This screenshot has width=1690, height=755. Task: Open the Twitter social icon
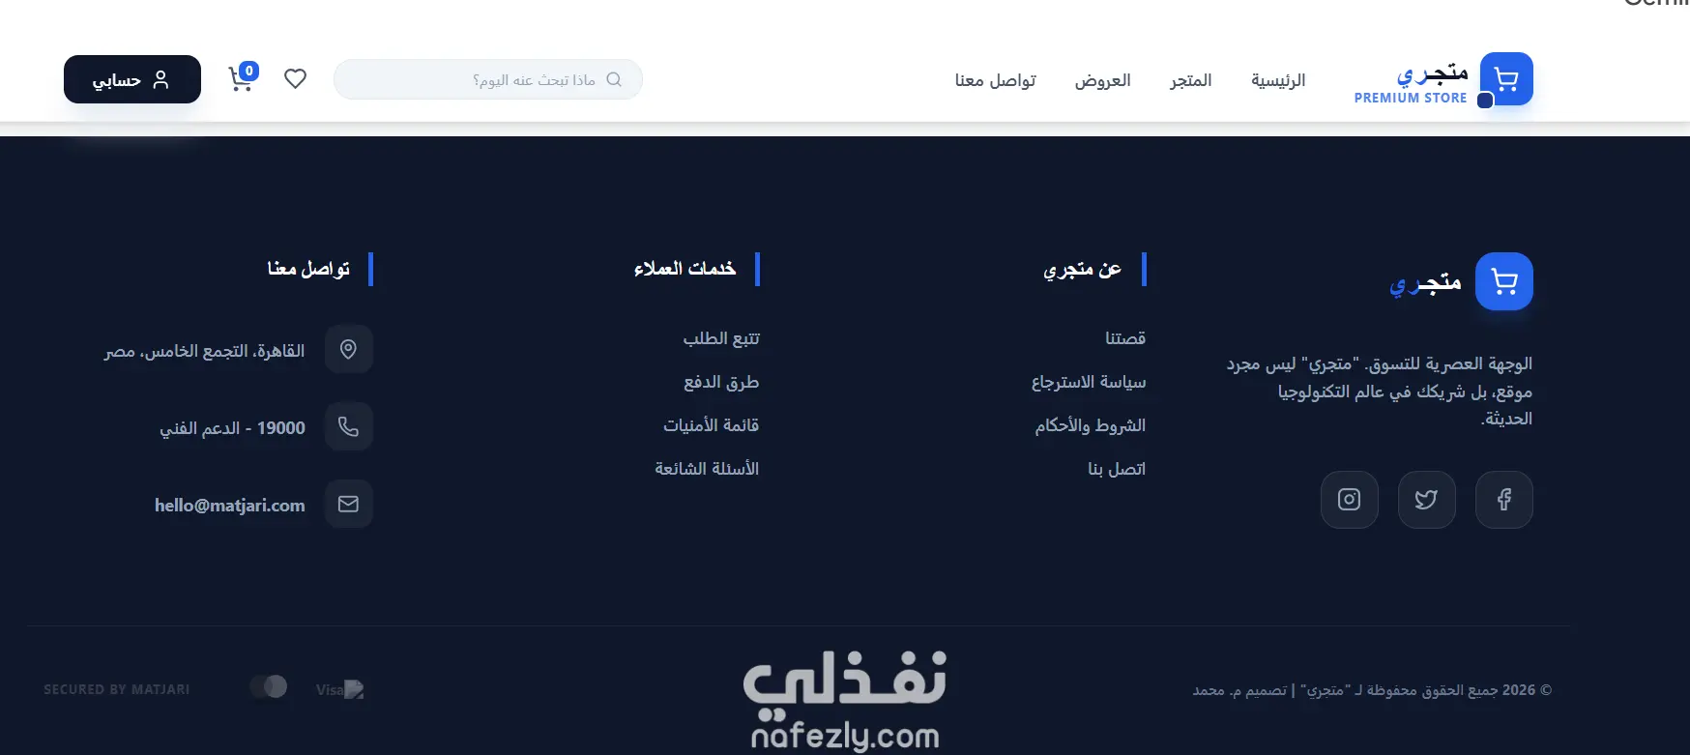click(1427, 500)
